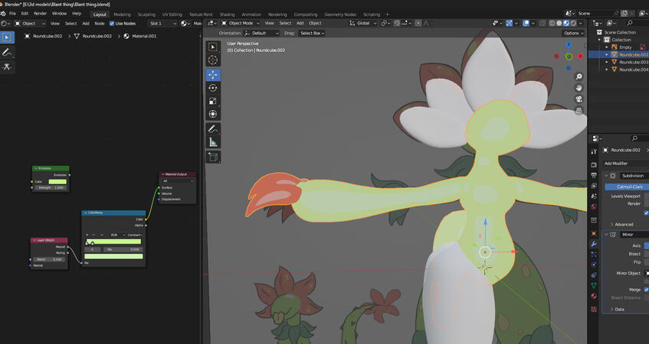649x344 pixels.
Task: Pick the node editor Annotate tool
Action: [x=7, y=52]
